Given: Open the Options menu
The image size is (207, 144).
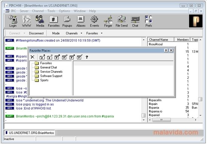Looking at the screenshot, I should [x=64, y=11].
